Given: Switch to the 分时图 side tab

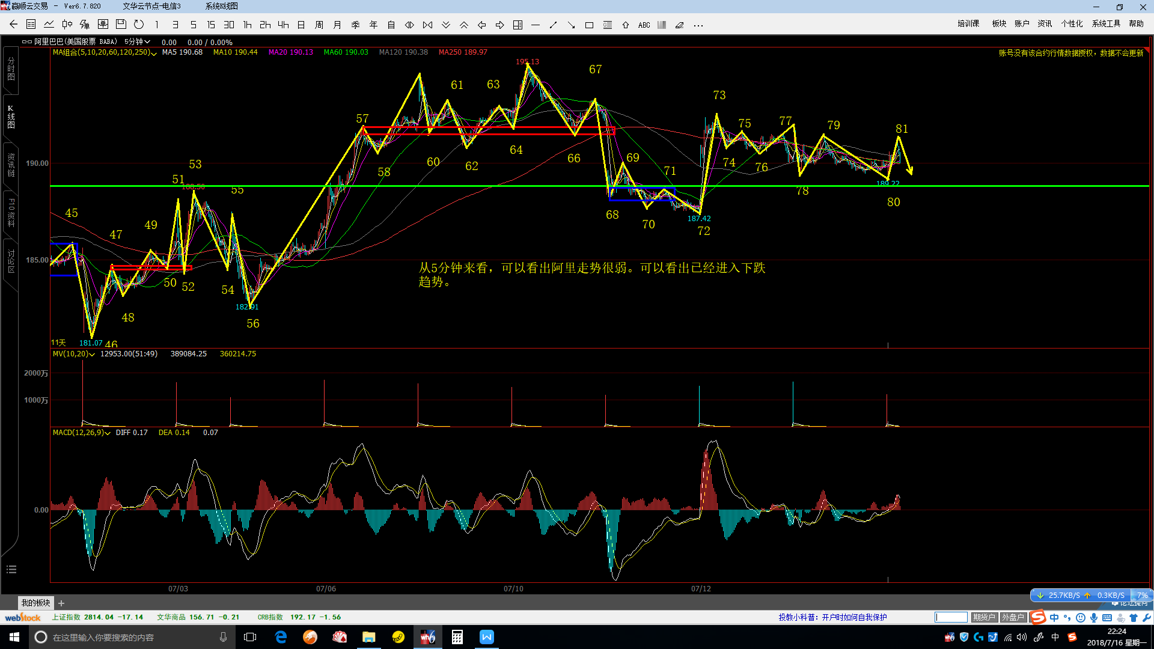Looking at the screenshot, I should point(11,69).
